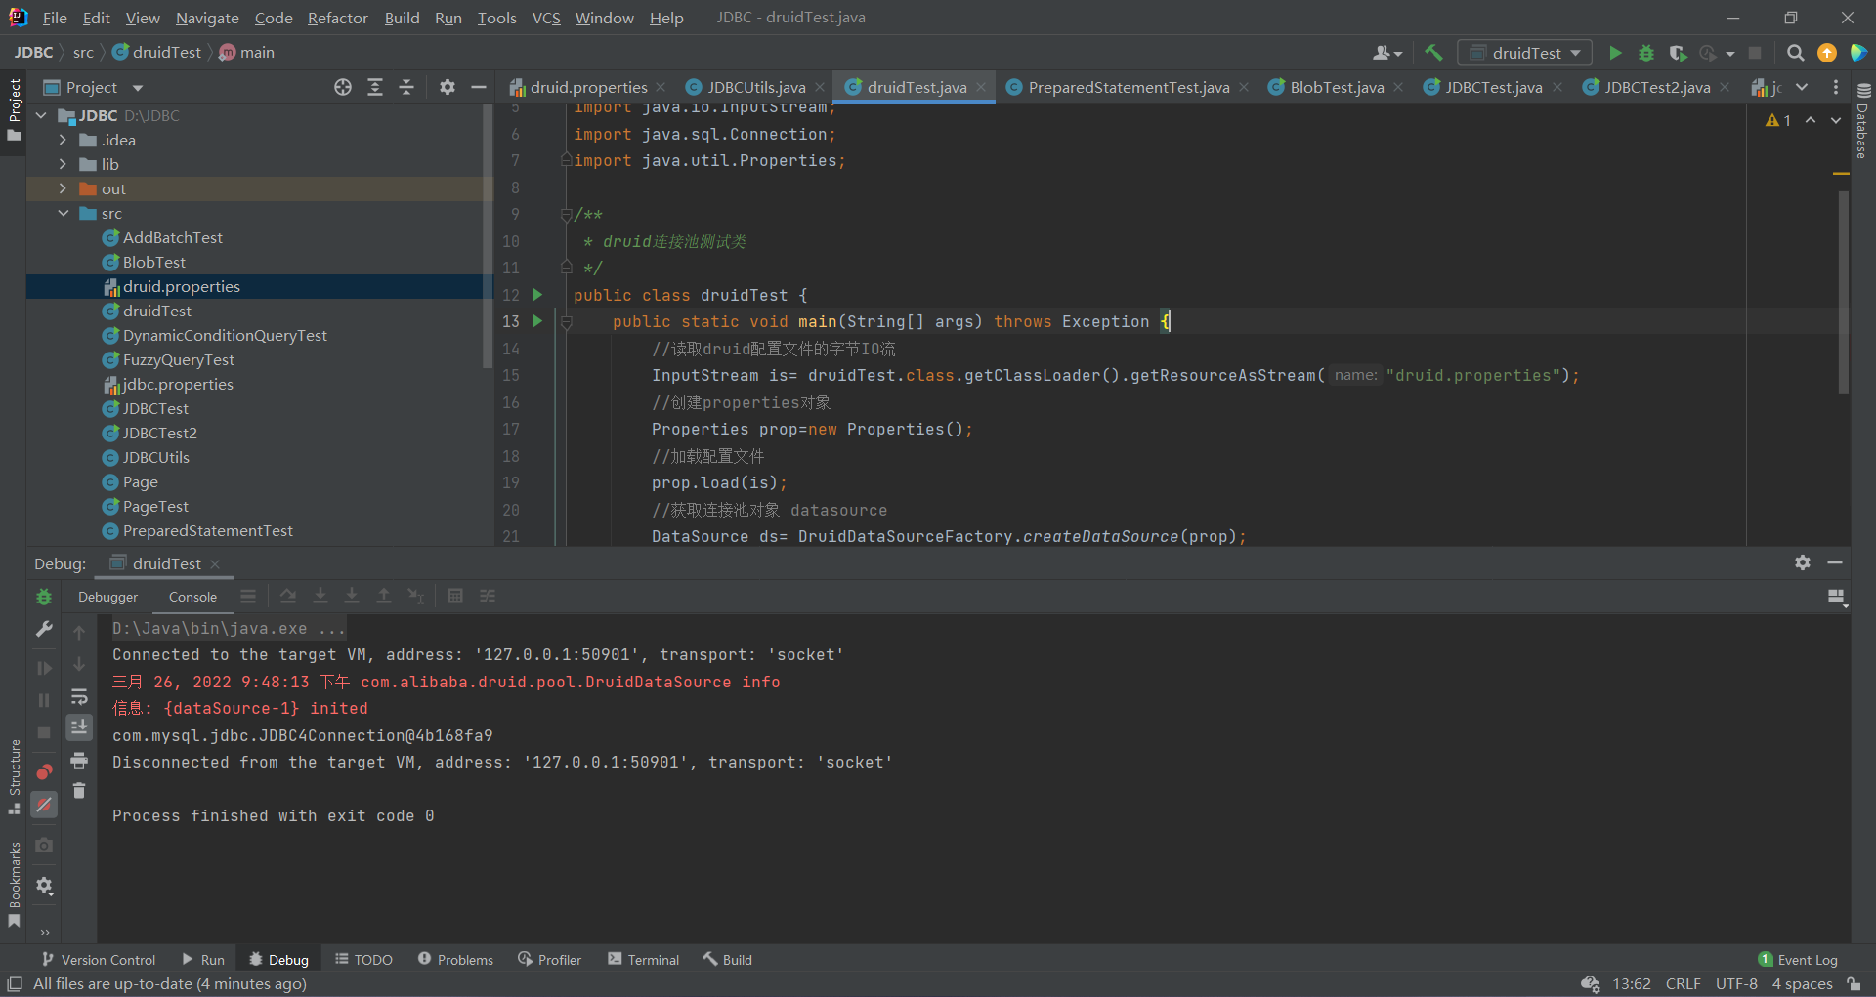Click the run gutter arrow on line 13
The image size is (1876, 997).
pos(536,320)
